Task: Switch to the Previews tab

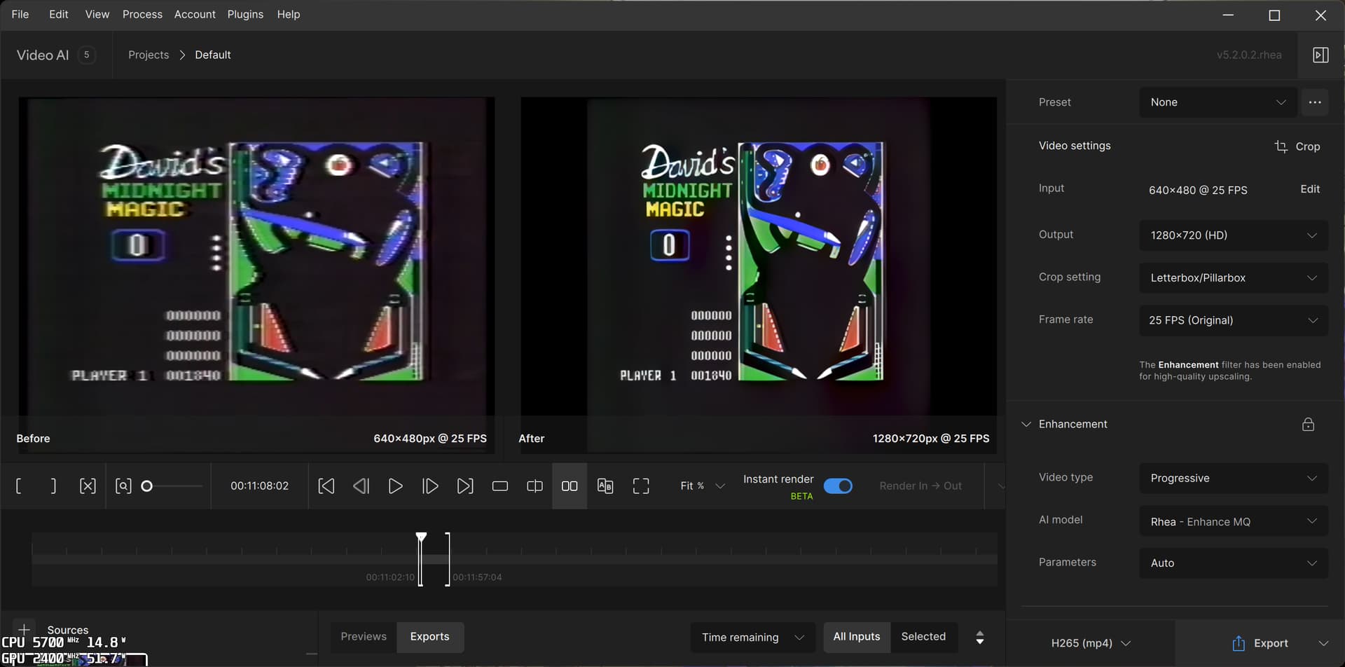Action: [364, 636]
